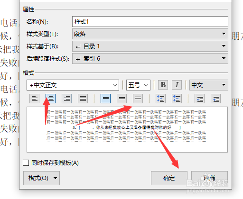
Task: Choose single line spacing icon
Action: (x=105, y=99)
